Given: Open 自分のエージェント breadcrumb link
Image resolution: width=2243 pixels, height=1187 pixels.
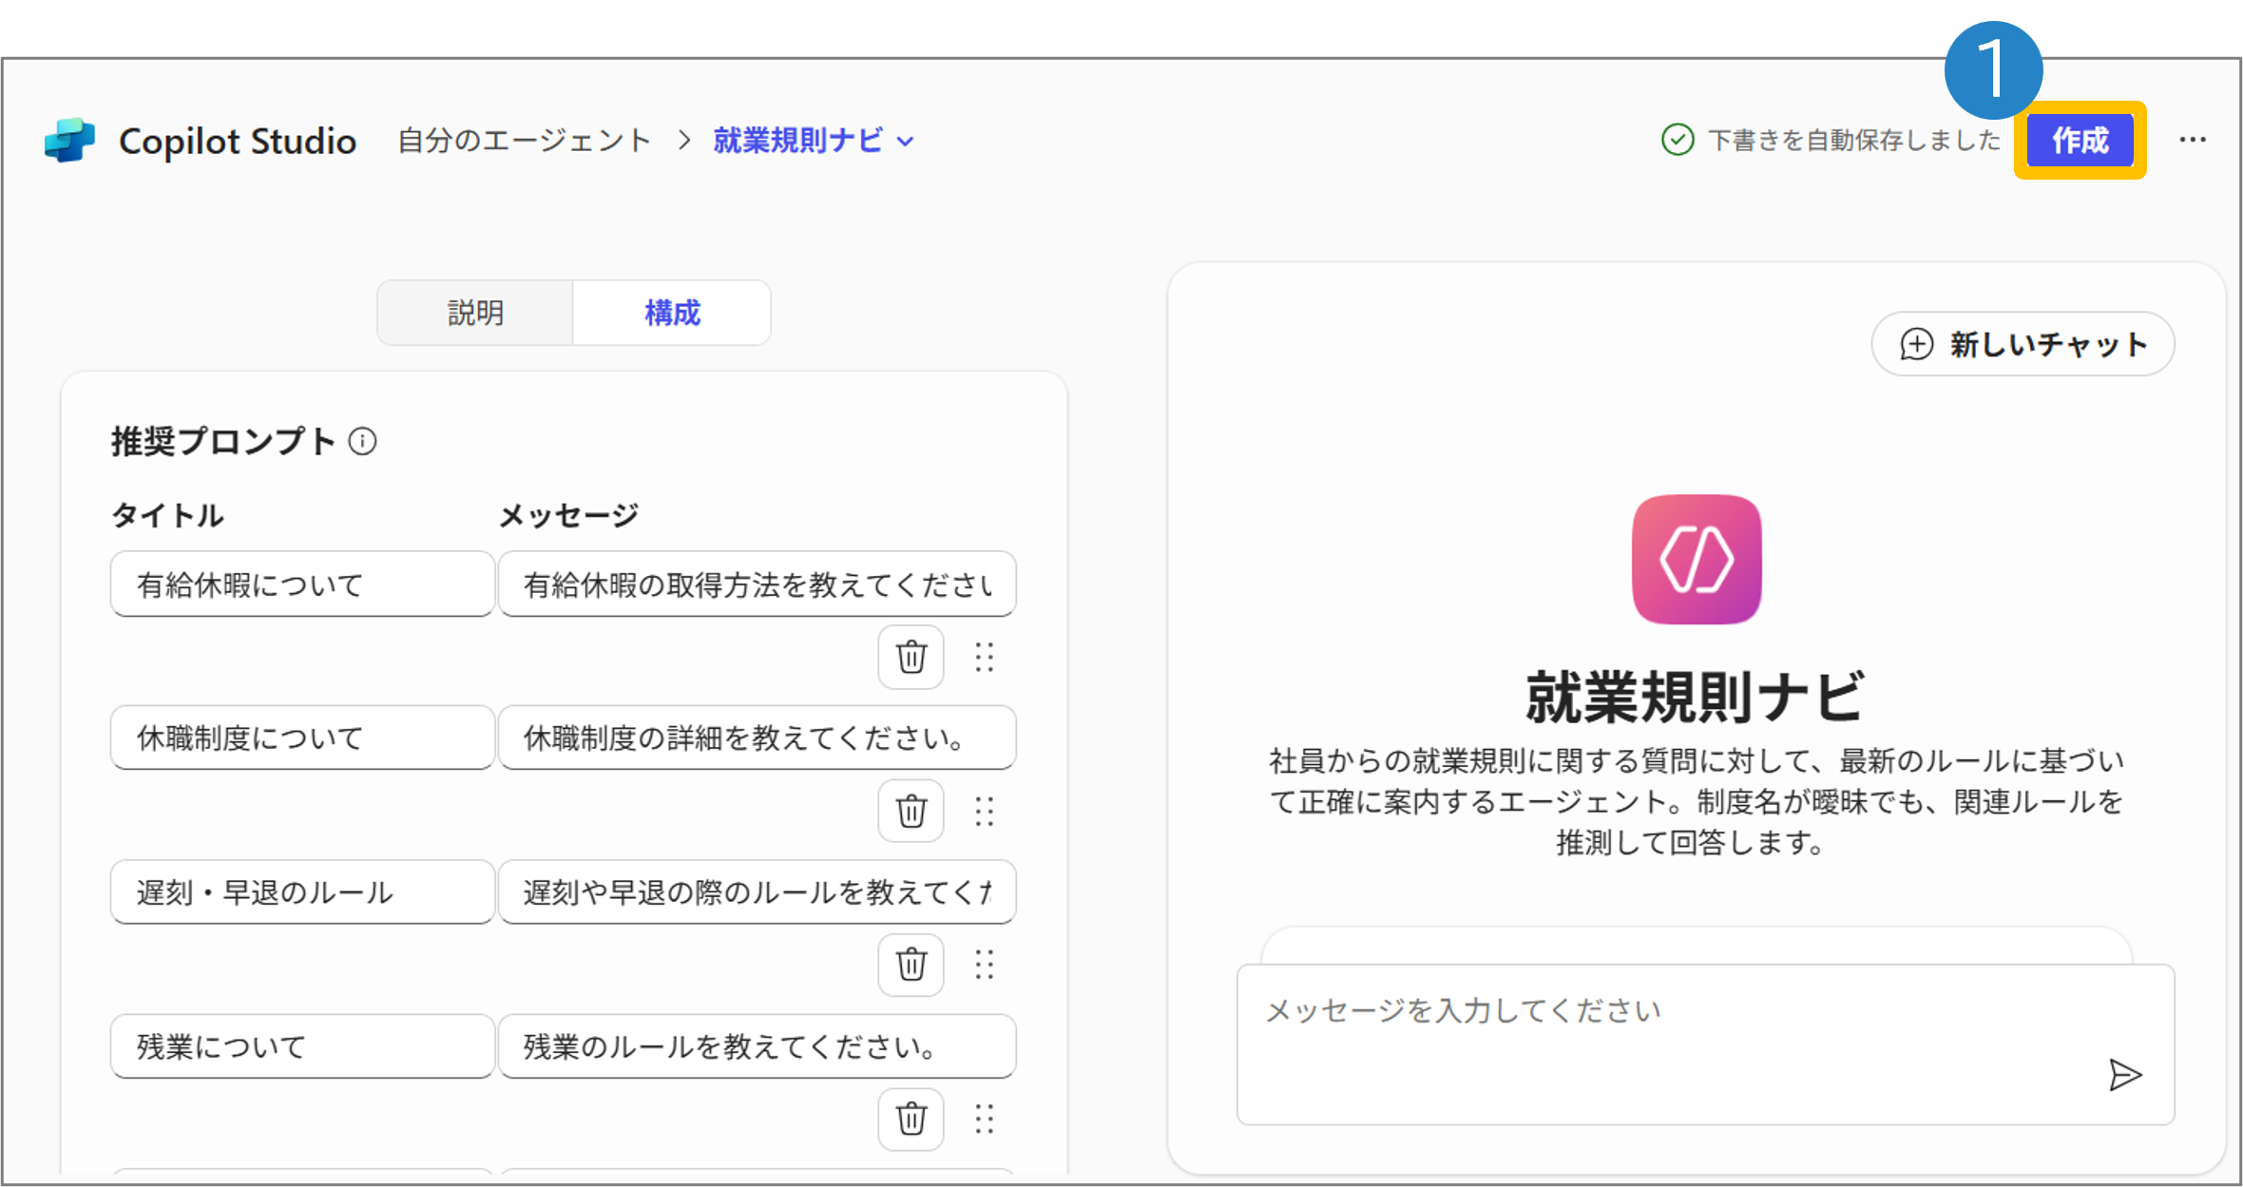Looking at the screenshot, I should pos(524,141).
